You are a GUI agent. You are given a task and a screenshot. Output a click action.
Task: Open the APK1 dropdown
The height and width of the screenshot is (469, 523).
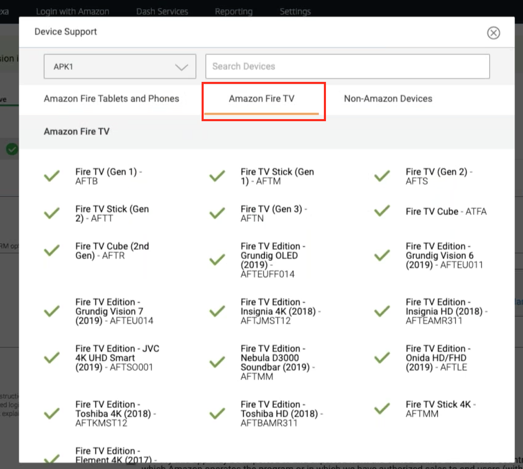(120, 66)
